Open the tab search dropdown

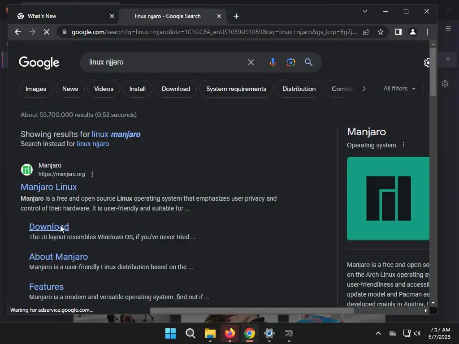click(365, 11)
